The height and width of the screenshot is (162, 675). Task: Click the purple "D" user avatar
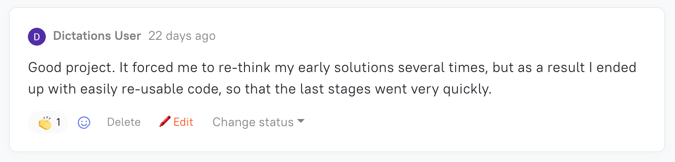pos(37,36)
